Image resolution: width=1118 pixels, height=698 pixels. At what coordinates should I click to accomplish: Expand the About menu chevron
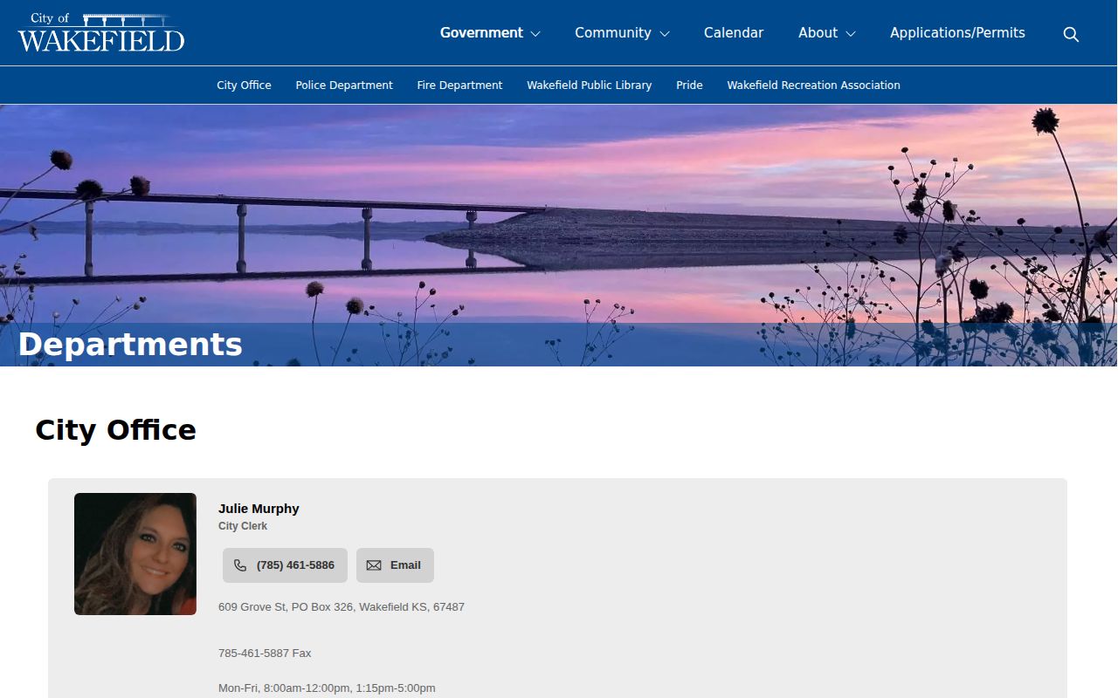[x=851, y=34]
